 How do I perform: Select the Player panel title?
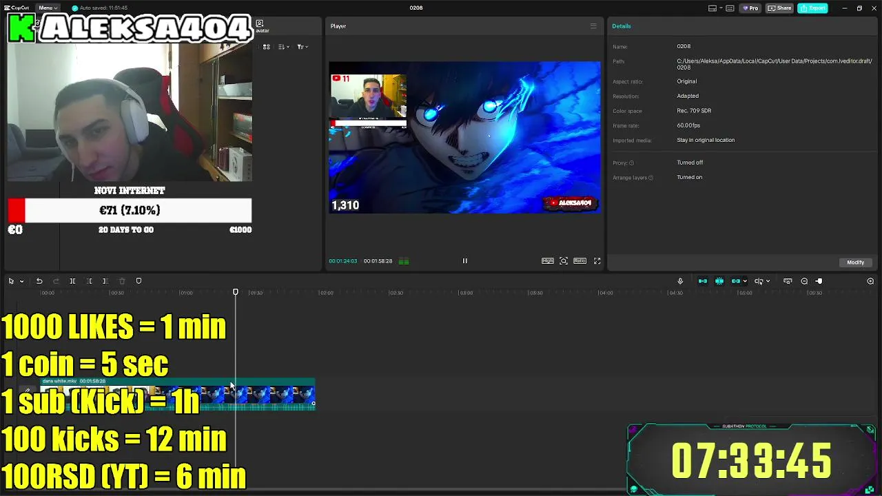tap(338, 26)
